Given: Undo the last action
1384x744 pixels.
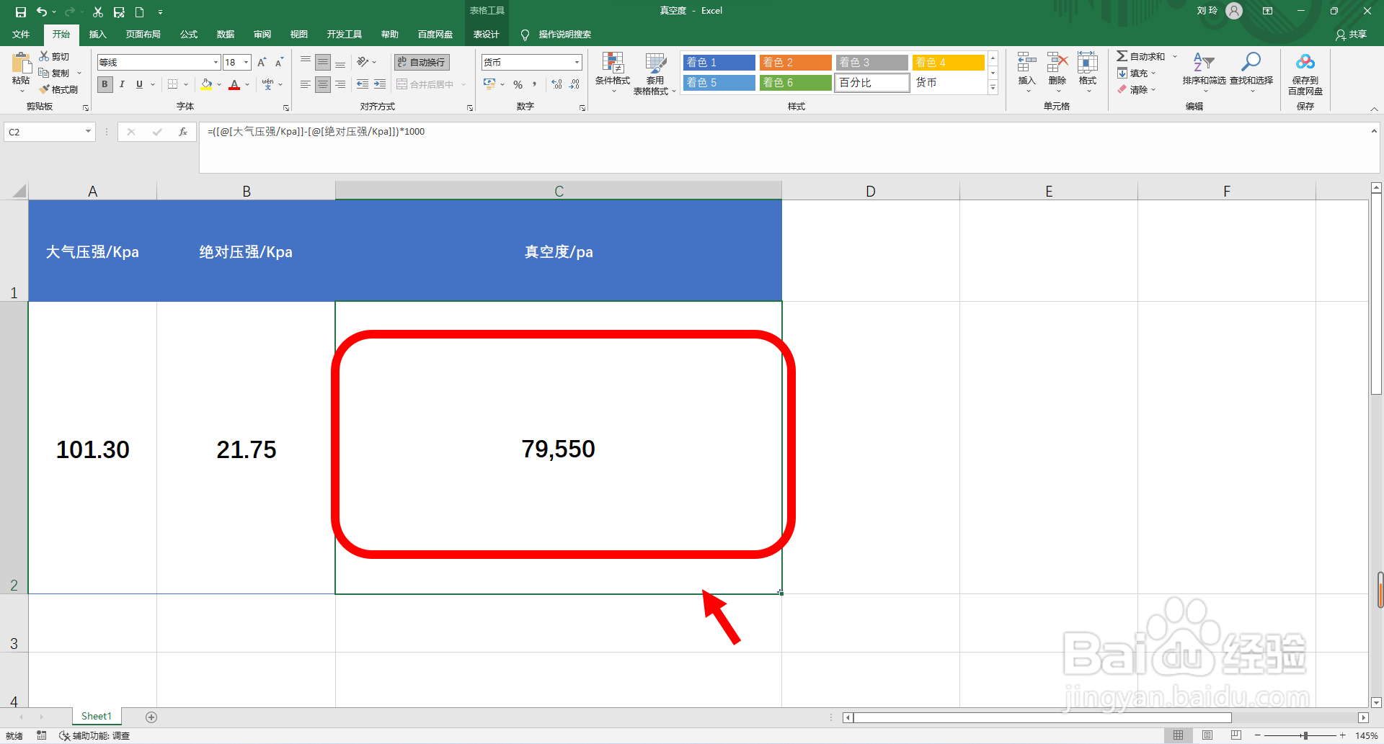Looking at the screenshot, I should 42,12.
